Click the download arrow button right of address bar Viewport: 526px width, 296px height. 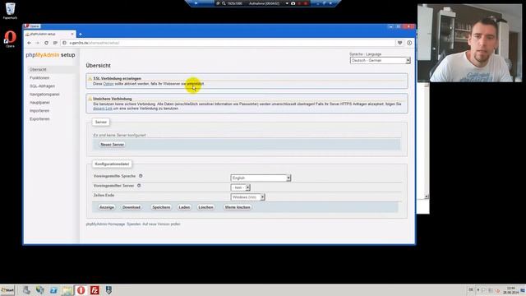pyautogui.click(x=409, y=43)
